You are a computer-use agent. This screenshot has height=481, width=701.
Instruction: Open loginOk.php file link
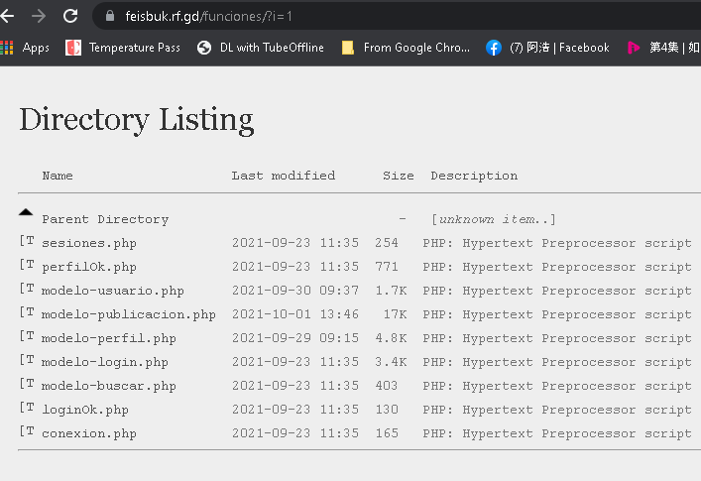[85, 410]
